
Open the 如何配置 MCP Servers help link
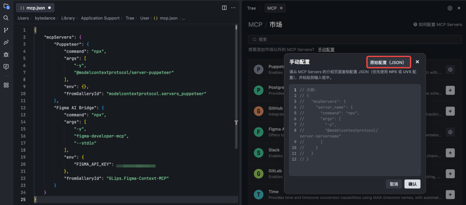point(438,25)
